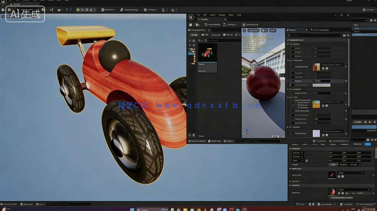Click the use-selected icon under the car mesh dropdown

pyautogui.click(x=339, y=177)
